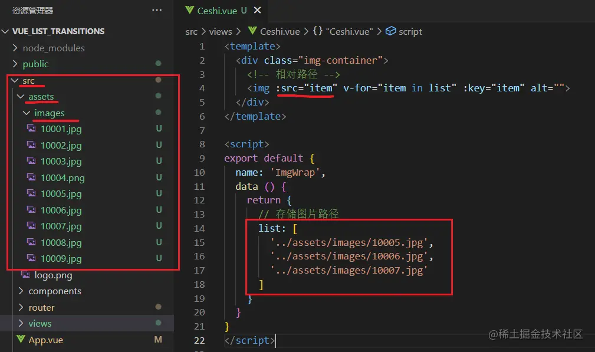Click path string ending 10007.jpg in code
The image size is (595, 352).
pos(349,271)
